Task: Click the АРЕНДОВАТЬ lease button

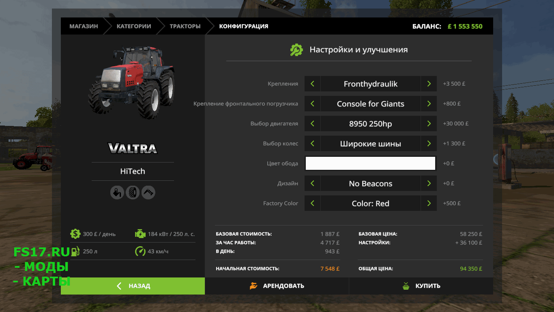Action: point(277,286)
